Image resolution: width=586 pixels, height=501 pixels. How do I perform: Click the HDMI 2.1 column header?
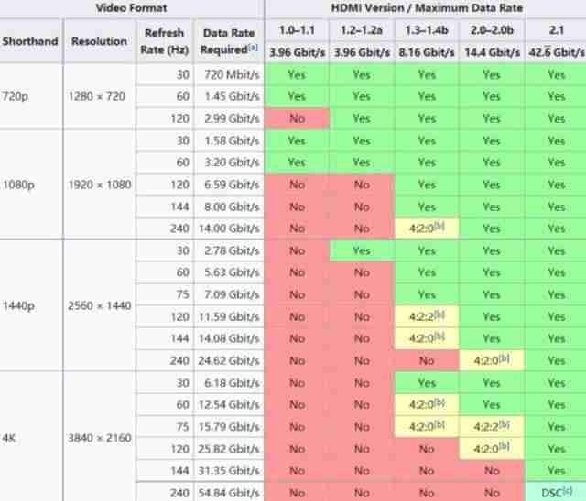click(x=556, y=30)
